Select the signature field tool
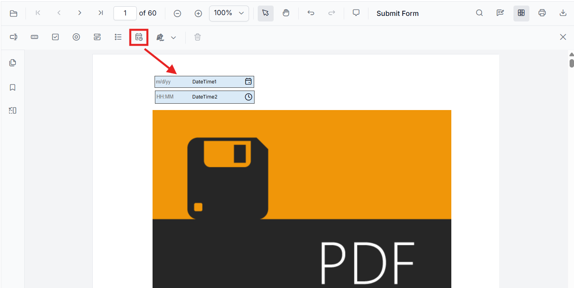Screen dimensions: 574x288 [x=160, y=37]
